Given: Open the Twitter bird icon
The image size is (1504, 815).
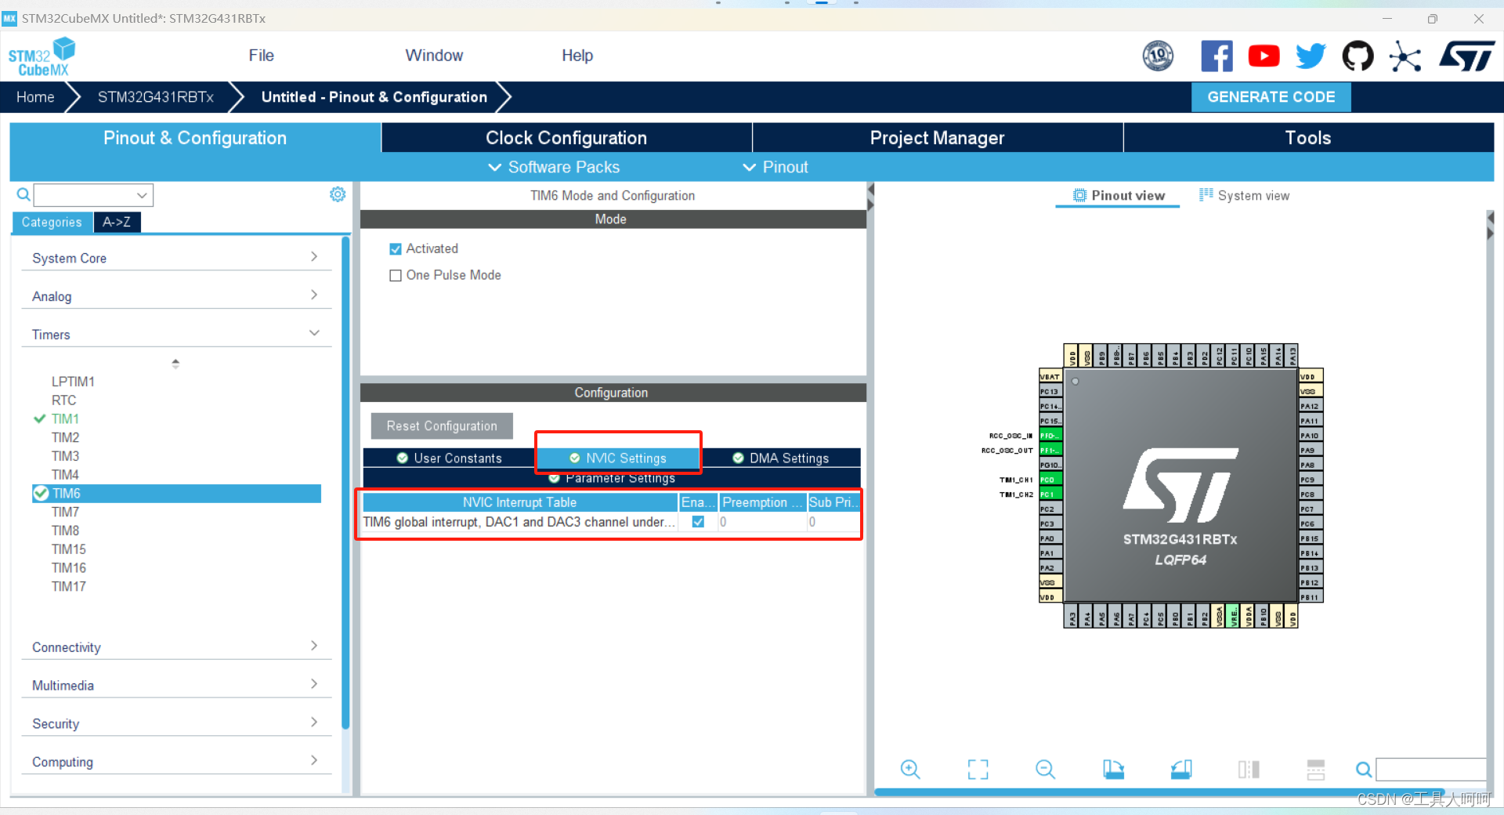Looking at the screenshot, I should tap(1311, 56).
